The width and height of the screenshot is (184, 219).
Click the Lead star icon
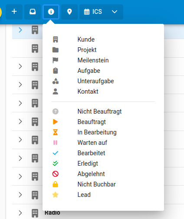(x=56, y=195)
